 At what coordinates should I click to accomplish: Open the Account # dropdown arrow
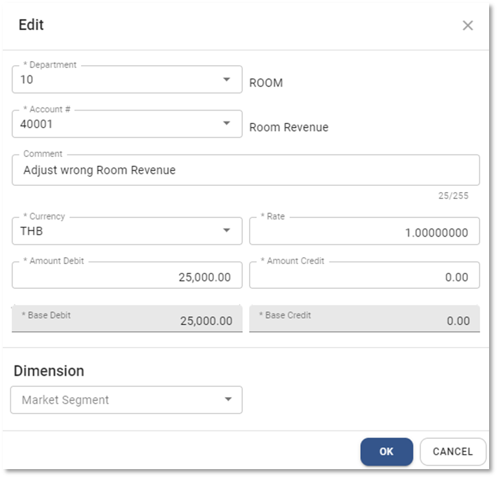tap(226, 124)
